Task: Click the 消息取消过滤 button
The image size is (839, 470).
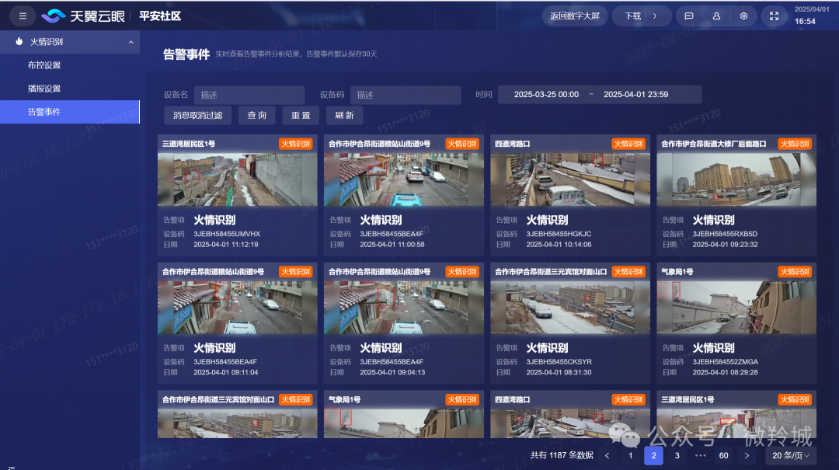Action: 197,115
